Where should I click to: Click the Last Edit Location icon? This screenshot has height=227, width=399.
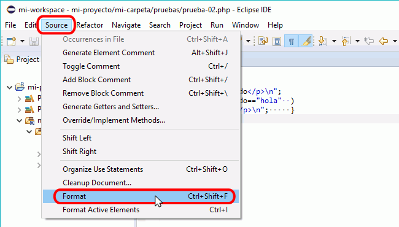[369, 41]
